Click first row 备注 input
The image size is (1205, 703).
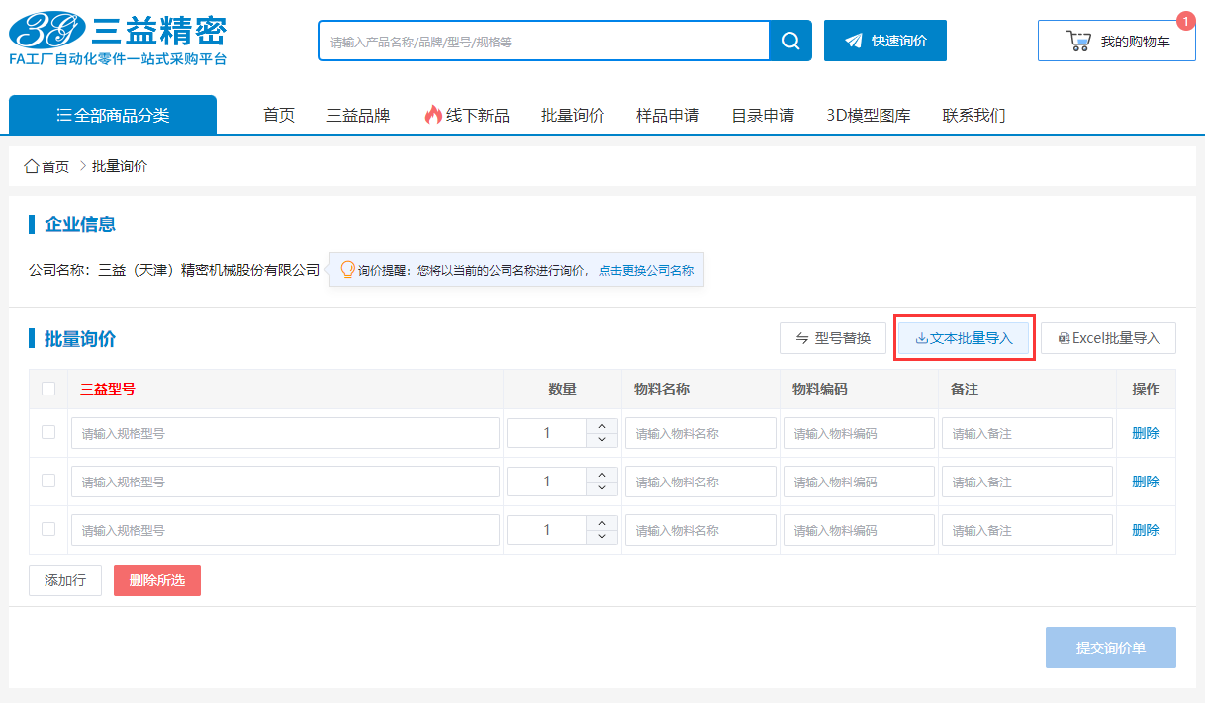(1027, 433)
